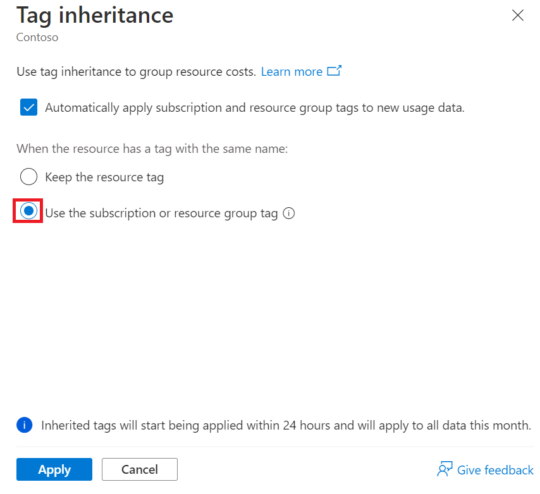Uncheck automatically apply subscription tags option
Image resolution: width=540 pixels, height=494 pixels.
pos(28,107)
